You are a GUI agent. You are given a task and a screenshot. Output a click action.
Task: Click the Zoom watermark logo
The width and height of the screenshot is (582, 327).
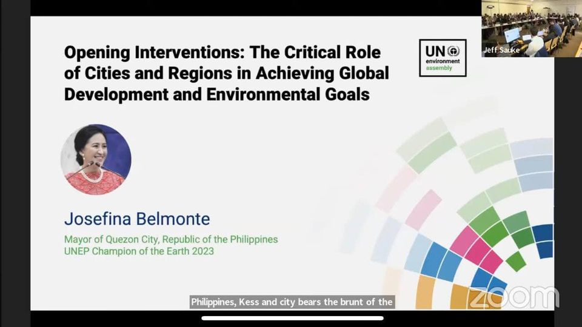point(513,297)
